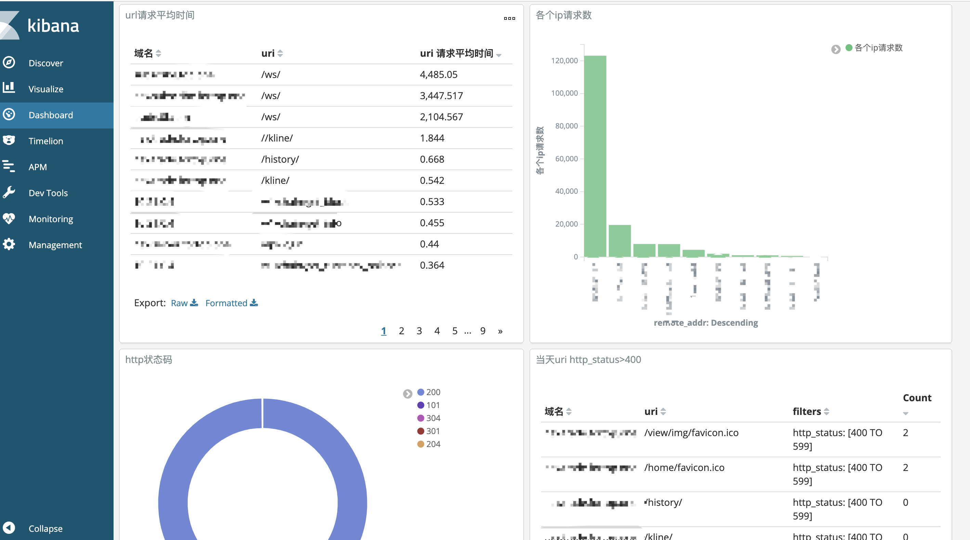Click the /kline/ uri cell with 0.542
This screenshot has height=540, width=970.
tap(275, 180)
